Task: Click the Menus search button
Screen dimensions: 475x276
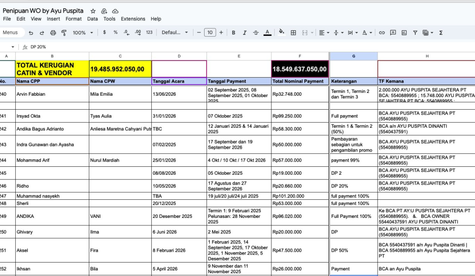Action: [10, 33]
